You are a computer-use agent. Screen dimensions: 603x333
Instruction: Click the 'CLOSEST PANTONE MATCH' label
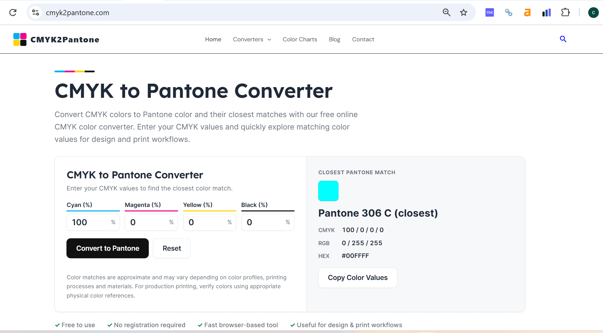click(357, 173)
